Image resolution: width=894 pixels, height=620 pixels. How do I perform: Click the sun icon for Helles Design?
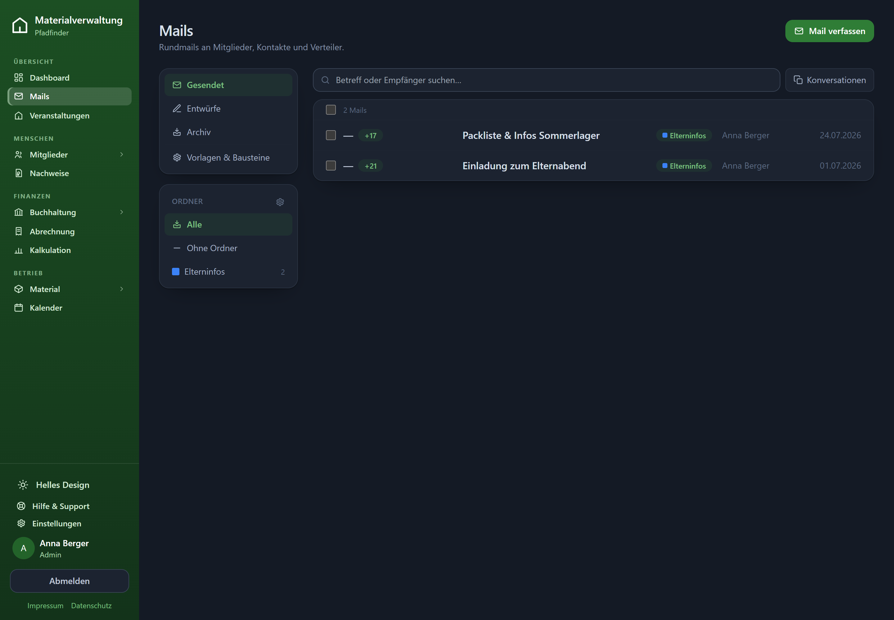(x=23, y=485)
